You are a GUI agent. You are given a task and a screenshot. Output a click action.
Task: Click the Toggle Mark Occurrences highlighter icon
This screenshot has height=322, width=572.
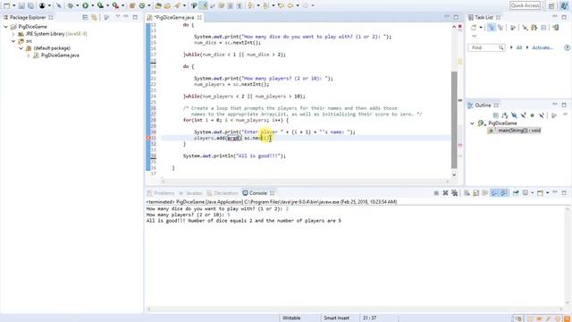(x=203, y=6)
